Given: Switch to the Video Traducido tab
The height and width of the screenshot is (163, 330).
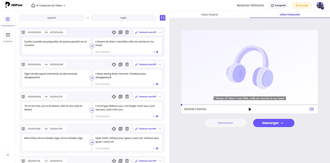Looking at the screenshot, I should (x=290, y=15).
